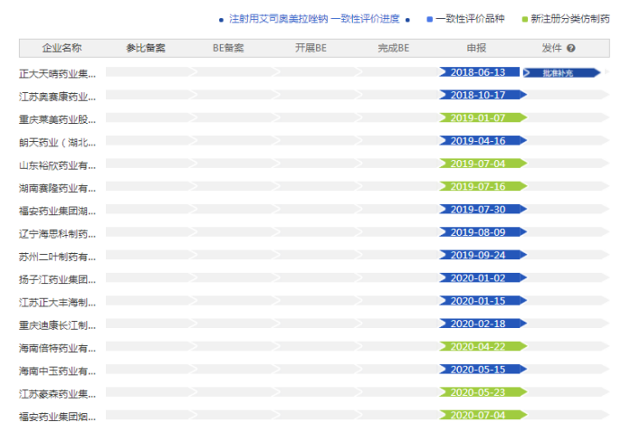
Task: Toggle 新注册分类仿制药 legend green square
Action: 526,19
